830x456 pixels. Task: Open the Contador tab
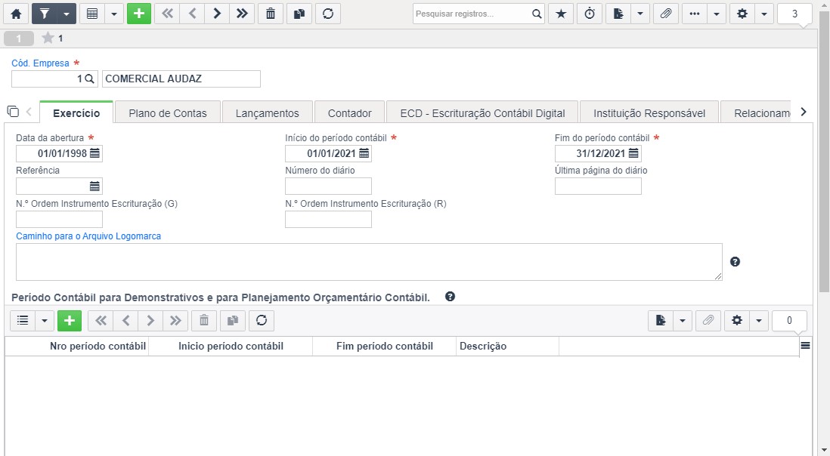tap(349, 112)
